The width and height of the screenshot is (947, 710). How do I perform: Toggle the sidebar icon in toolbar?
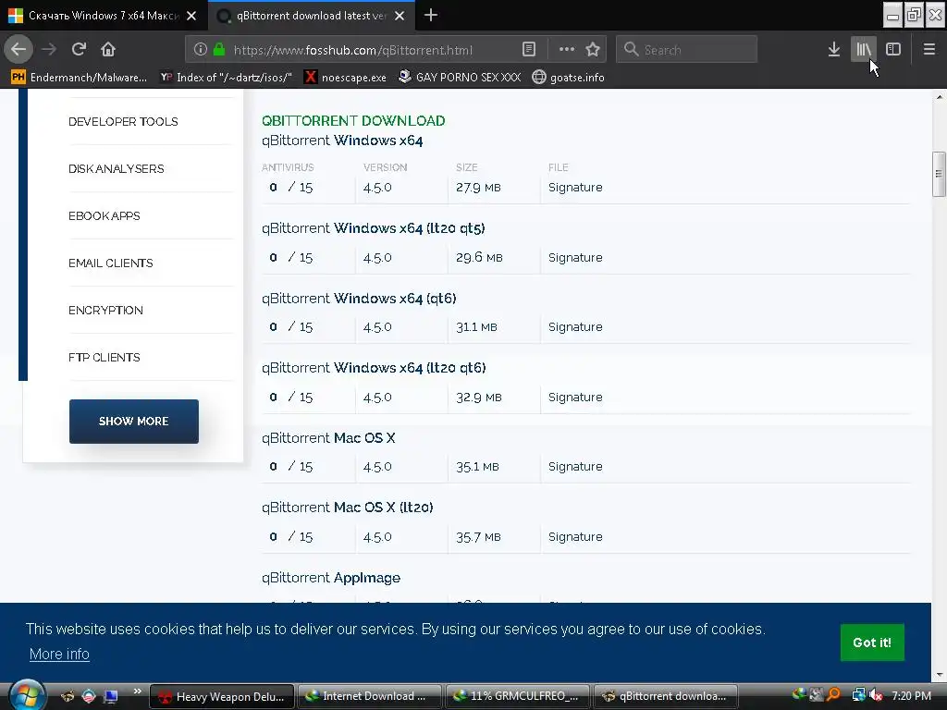click(x=892, y=50)
